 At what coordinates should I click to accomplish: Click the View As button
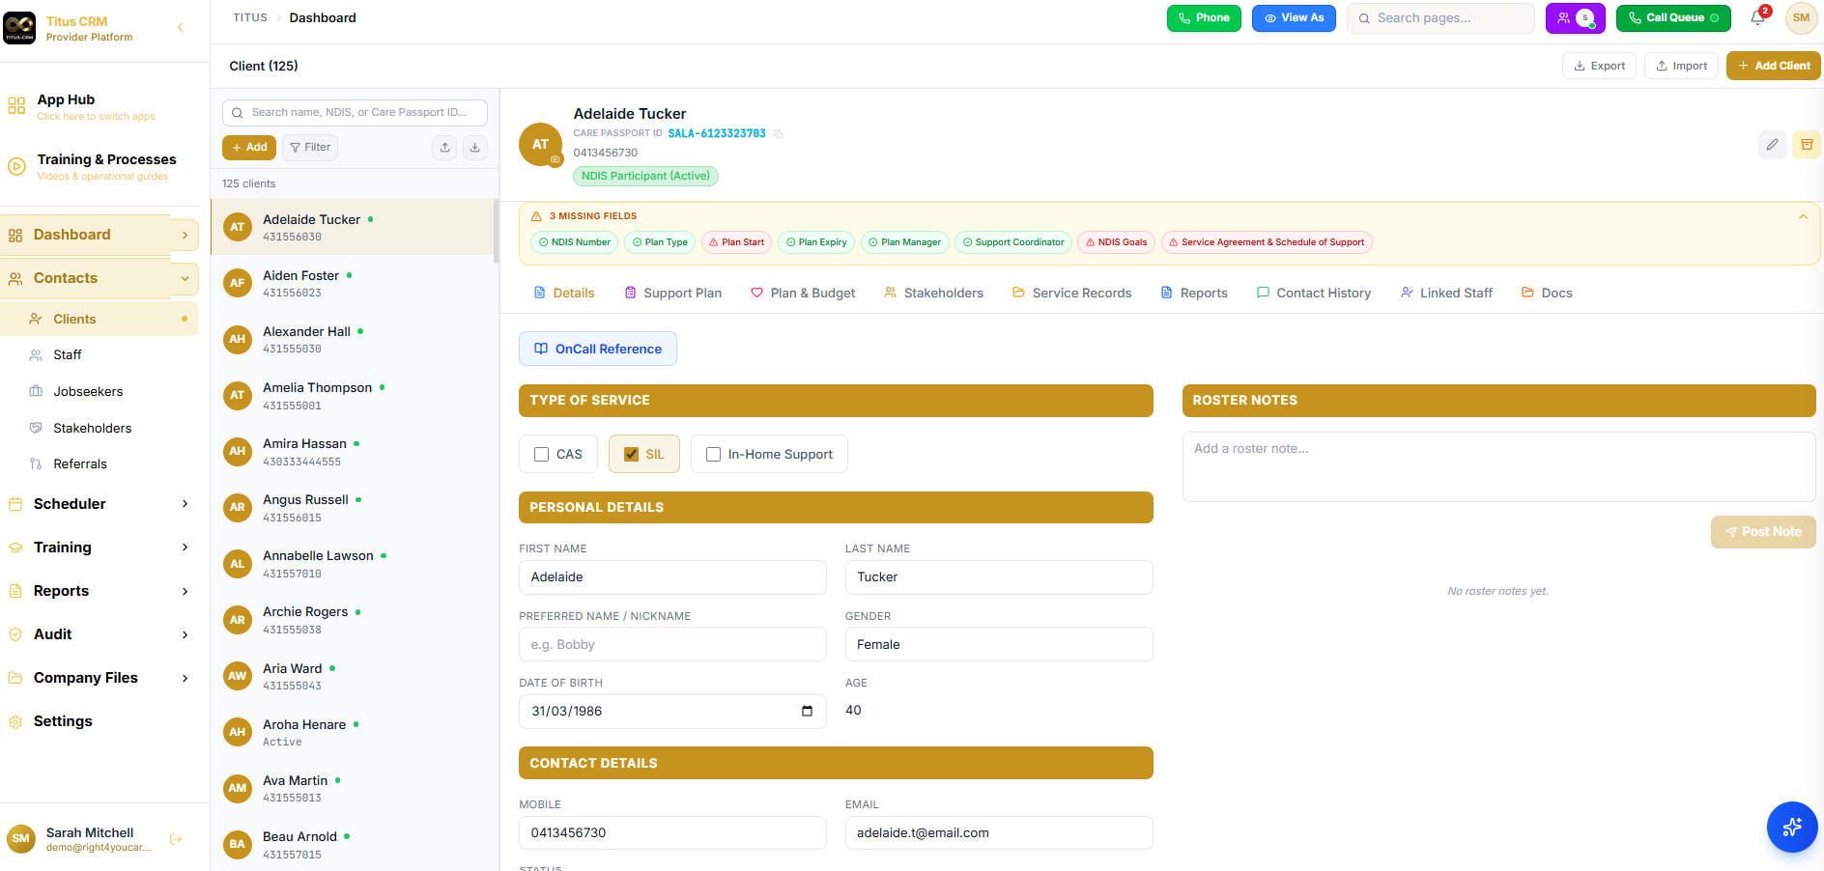1294,18
